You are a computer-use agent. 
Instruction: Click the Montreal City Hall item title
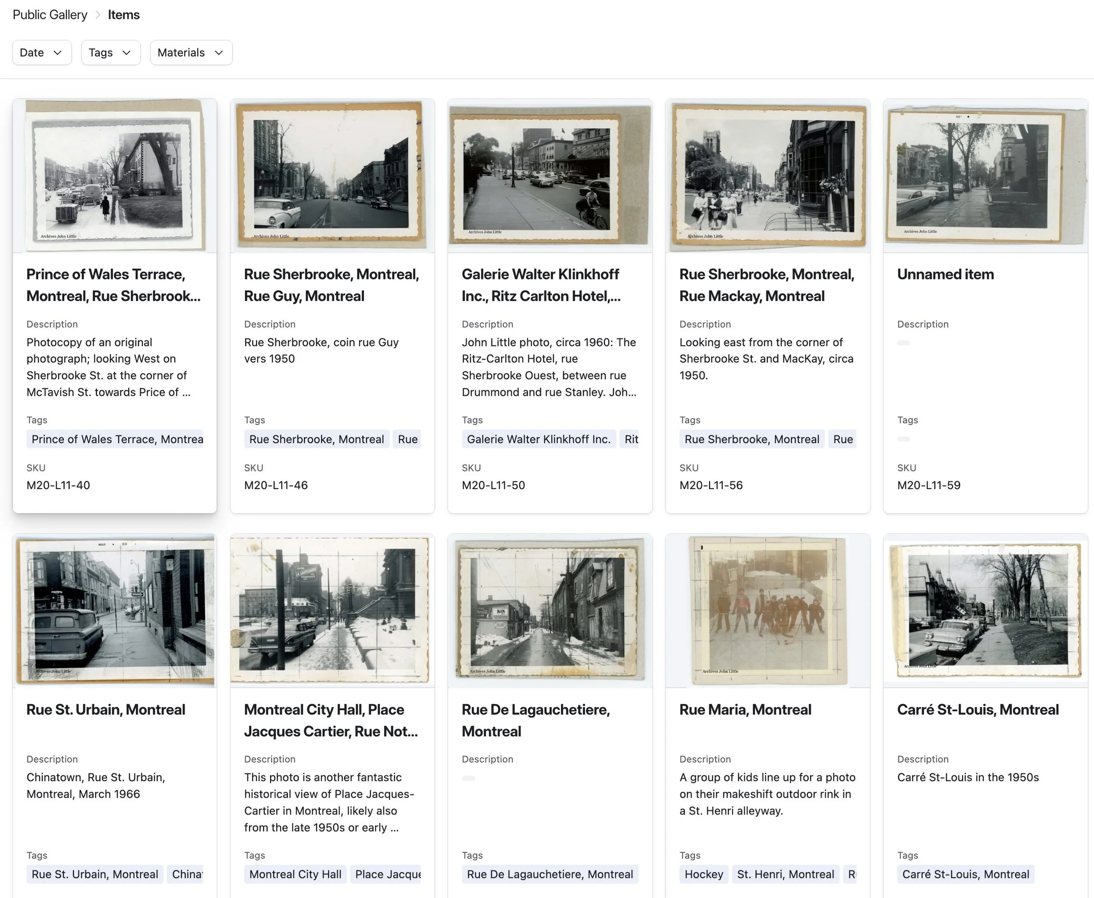coord(330,720)
